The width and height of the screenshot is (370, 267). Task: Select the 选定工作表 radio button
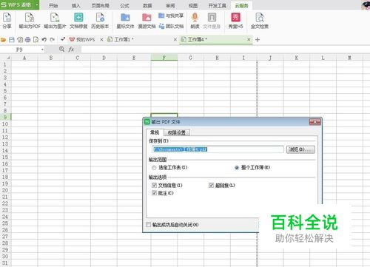[x=154, y=168]
